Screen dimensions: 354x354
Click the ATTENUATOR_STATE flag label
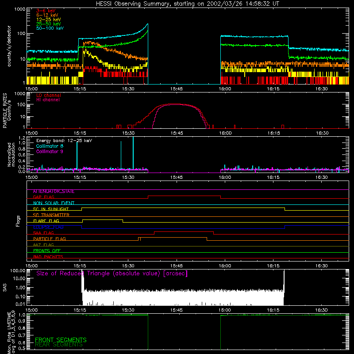tap(54, 192)
